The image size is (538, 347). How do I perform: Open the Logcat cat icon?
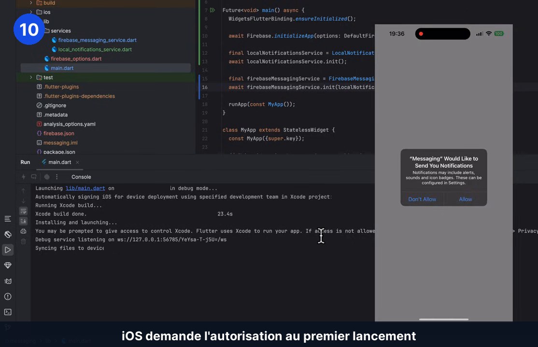click(8, 281)
